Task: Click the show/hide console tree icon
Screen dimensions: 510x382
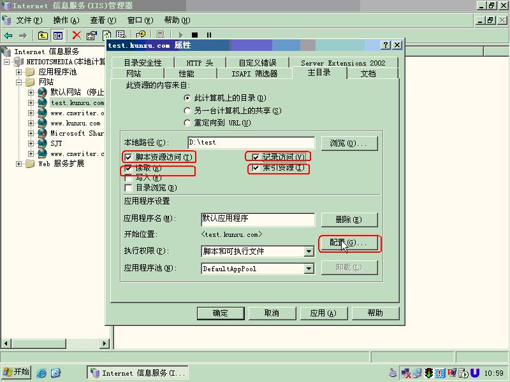Action: 58,36
